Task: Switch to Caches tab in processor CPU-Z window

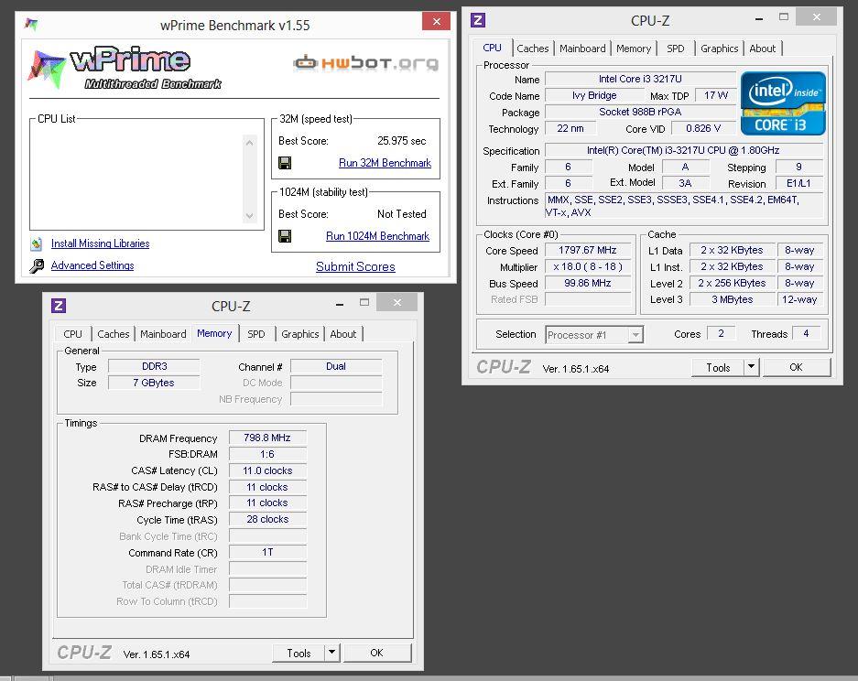Action: tap(532, 49)
